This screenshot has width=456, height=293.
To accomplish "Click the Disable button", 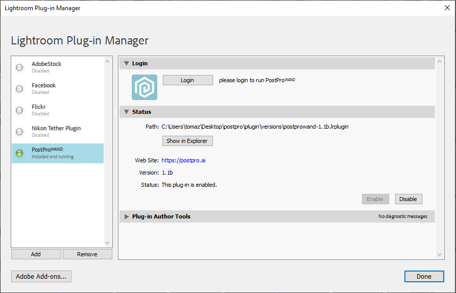I will [409, 199].
